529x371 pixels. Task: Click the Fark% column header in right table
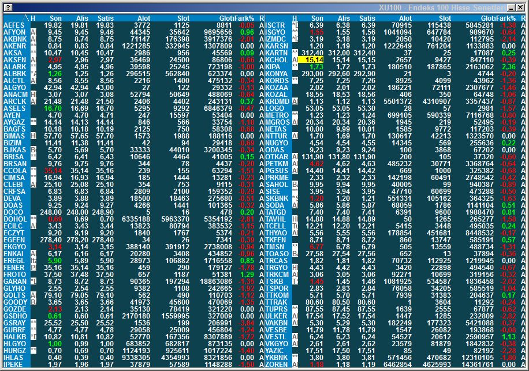point(506,18)
